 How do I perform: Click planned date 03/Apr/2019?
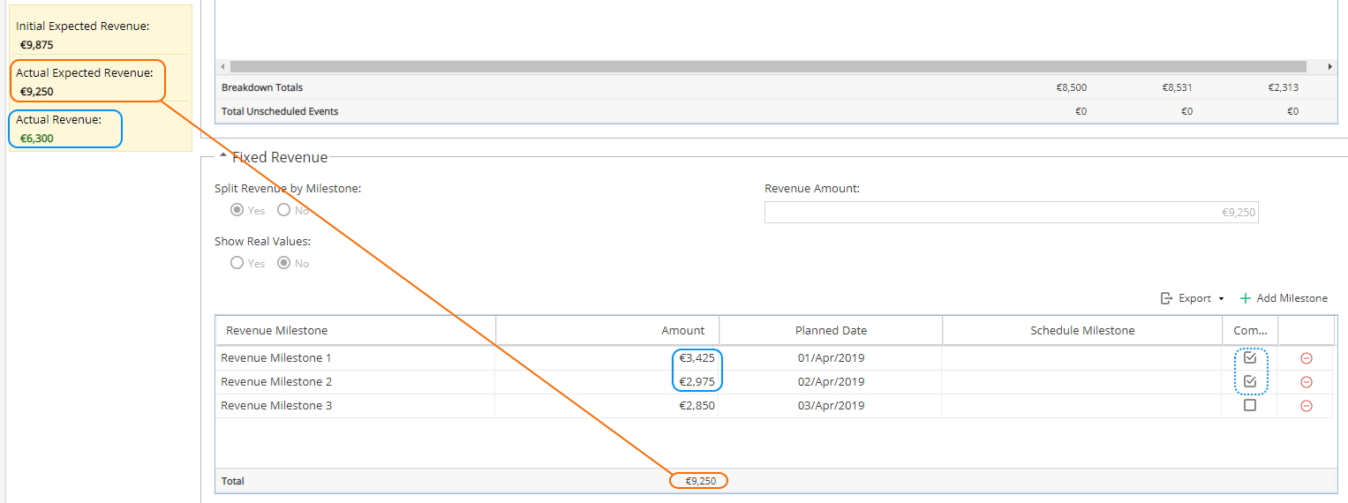pyautogui.click(x=831, y=406)
